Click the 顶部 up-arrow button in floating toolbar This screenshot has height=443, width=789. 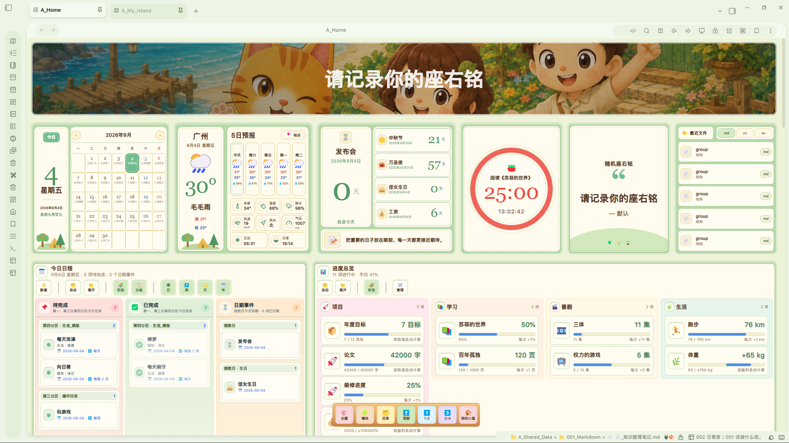406,415
